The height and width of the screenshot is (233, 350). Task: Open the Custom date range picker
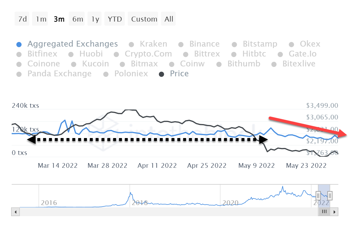point(144,19)
